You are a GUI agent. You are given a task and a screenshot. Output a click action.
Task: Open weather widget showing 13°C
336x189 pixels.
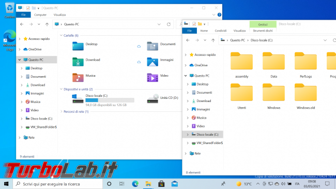click(244, 184)
